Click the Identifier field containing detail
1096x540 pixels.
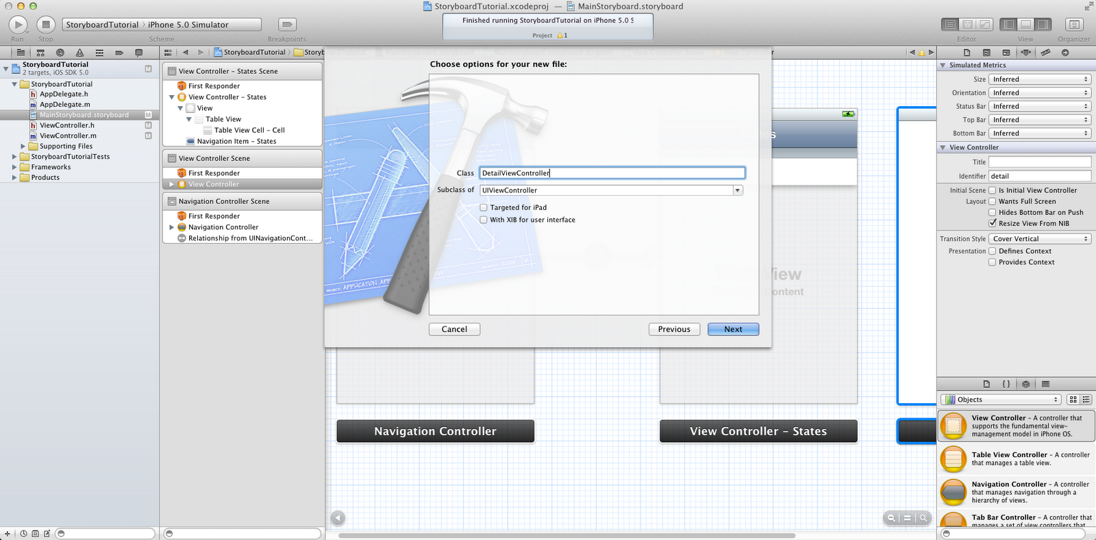coord(1040,176)
